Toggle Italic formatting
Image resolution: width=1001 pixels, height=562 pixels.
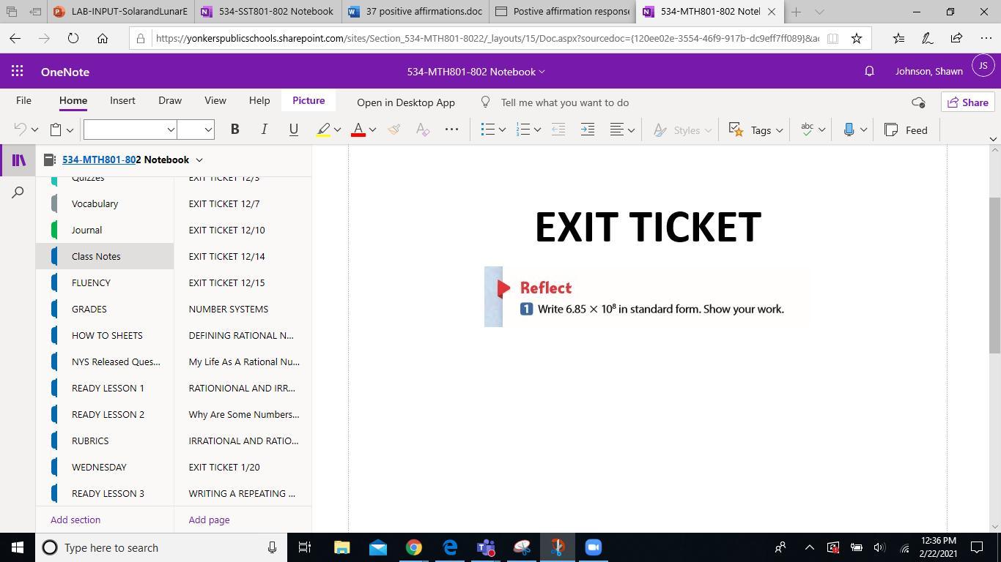pos(264,130)
